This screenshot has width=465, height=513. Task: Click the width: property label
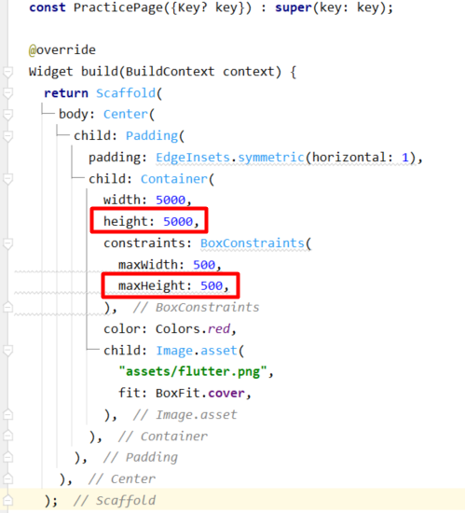point(126,200)
